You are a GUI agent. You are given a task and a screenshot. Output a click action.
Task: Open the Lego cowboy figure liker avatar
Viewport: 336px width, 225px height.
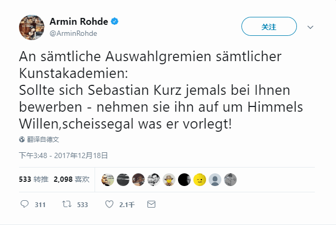click(x=169, y=180)
